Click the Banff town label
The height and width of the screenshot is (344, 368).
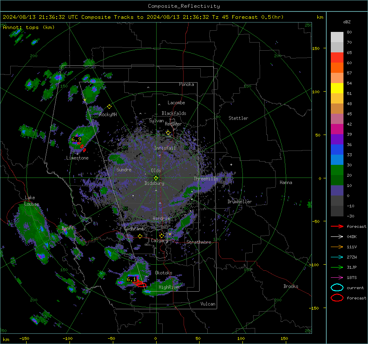(x=67, y=228)
